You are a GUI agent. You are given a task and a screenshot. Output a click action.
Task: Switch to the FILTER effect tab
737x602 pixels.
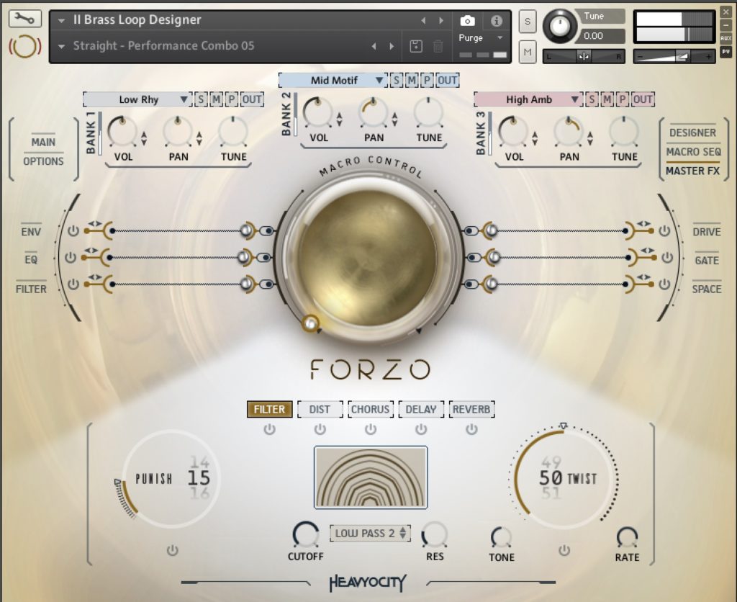pyautogui.click(x=269, y=409)
